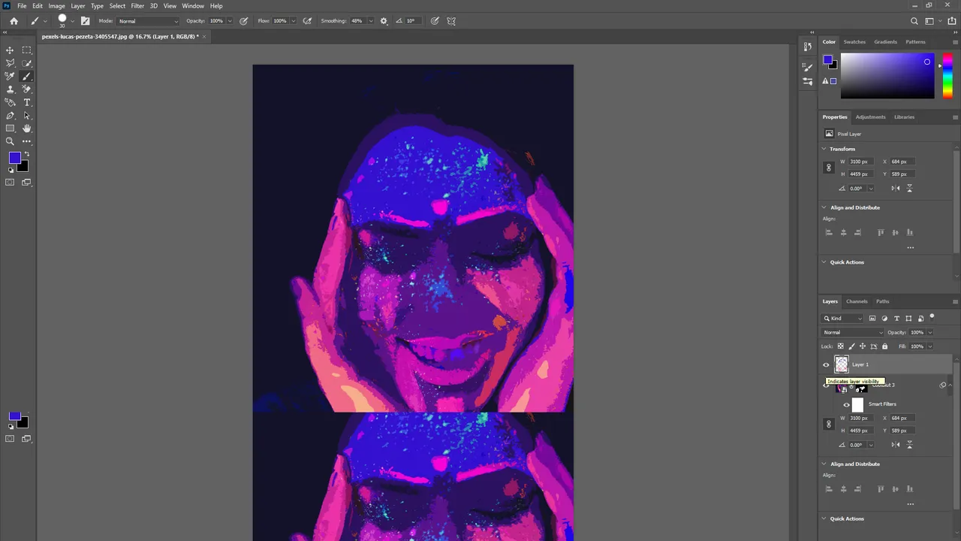Open the File menu

[x=22, y=6]
